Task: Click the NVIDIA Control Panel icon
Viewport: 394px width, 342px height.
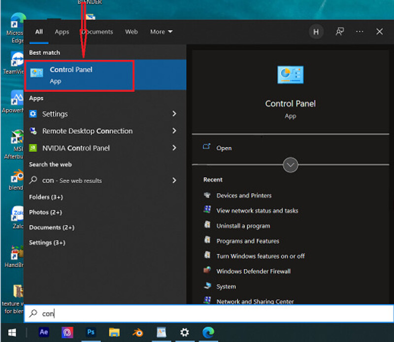Action: tap(33, 148)
